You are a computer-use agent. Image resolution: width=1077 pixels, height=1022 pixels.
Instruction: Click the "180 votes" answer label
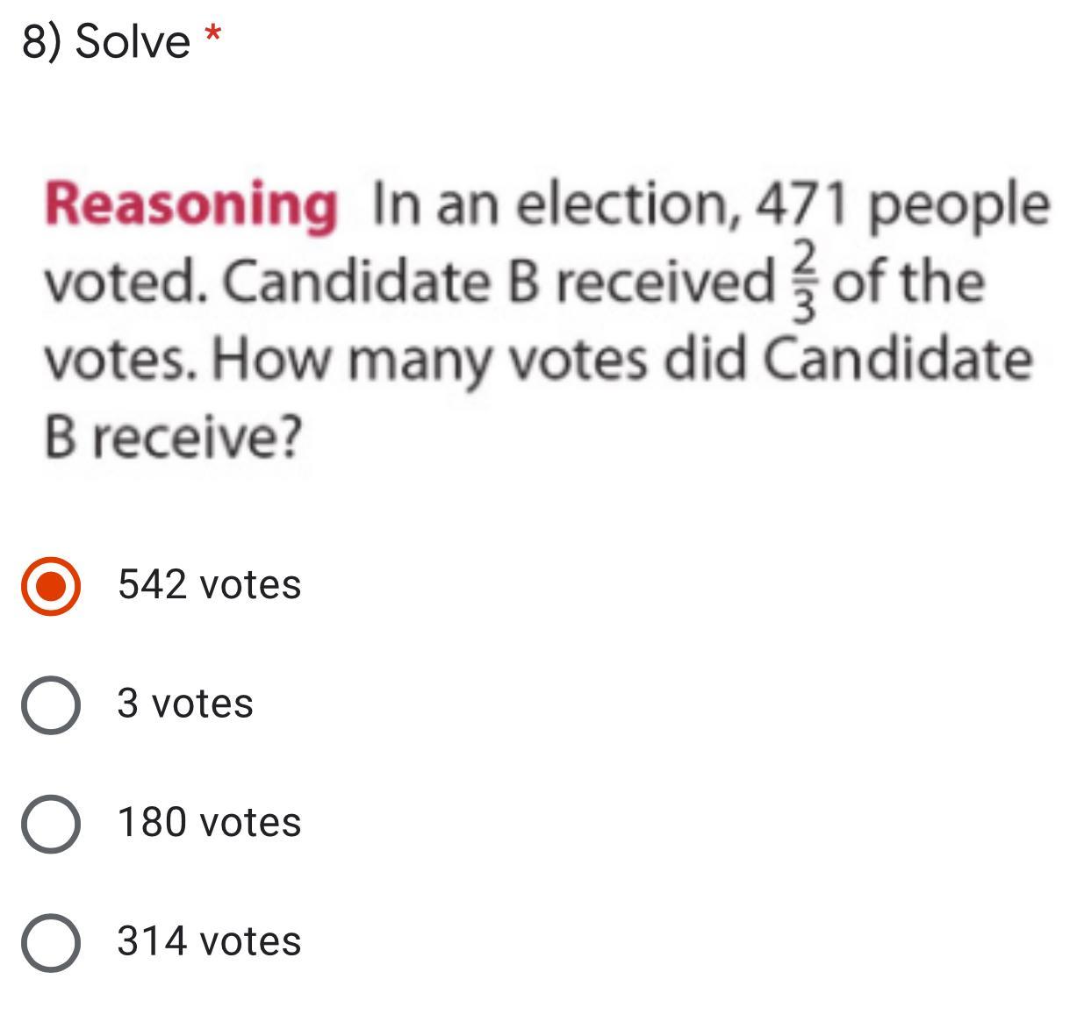[x=209, y=823]
